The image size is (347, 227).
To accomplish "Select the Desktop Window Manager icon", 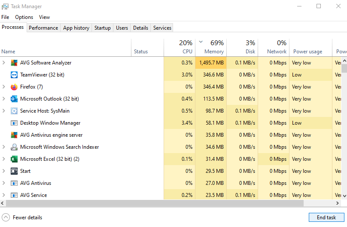I will (x=14, y=123).
